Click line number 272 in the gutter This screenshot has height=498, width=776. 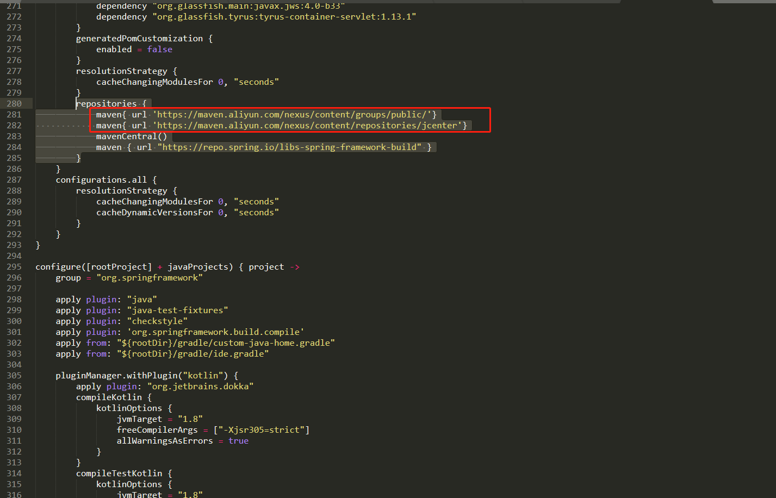coord(14,17)
